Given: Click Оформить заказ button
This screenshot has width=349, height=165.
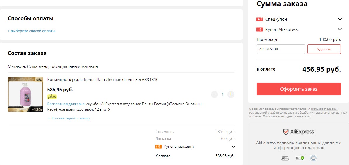Looking at the screenshot, I should tap(298, 89).
